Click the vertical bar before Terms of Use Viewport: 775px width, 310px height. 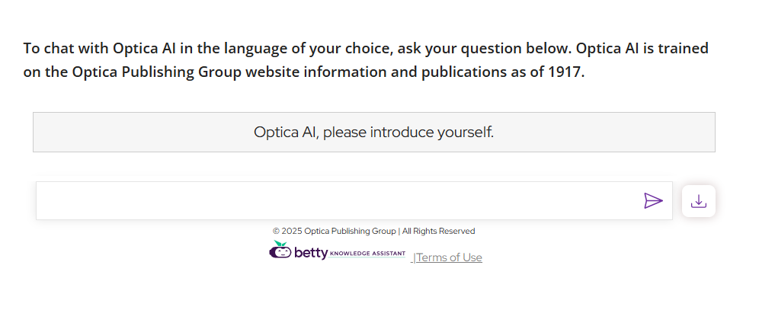pyautogui.click(x=414, y=257)
